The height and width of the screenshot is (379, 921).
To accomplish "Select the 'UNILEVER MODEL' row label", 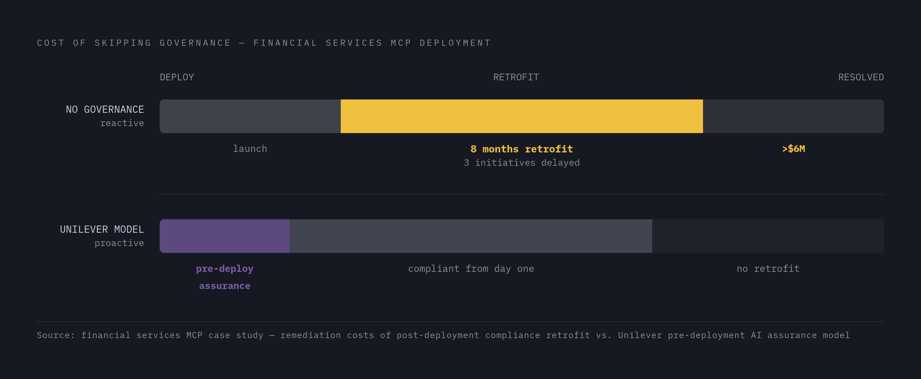I will point(102,229).
